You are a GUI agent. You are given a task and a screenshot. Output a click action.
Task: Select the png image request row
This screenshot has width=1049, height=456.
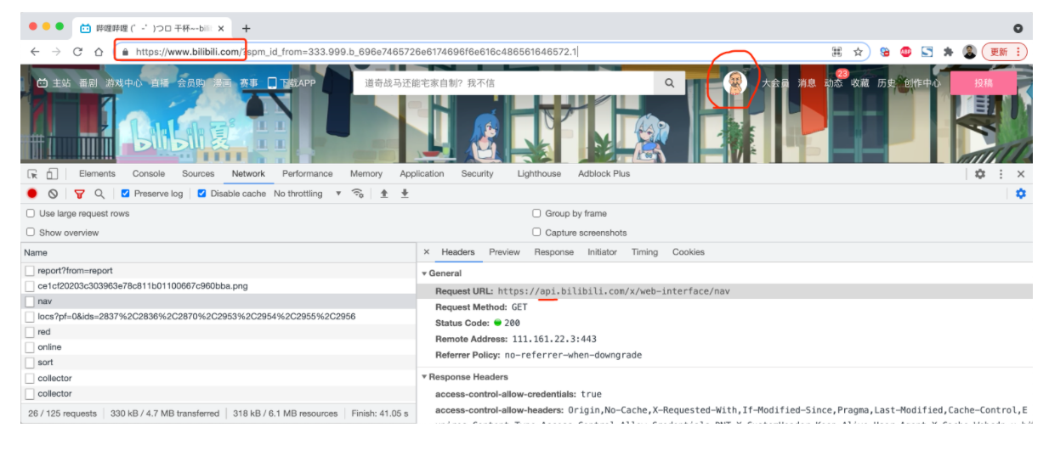click(218, 286)
